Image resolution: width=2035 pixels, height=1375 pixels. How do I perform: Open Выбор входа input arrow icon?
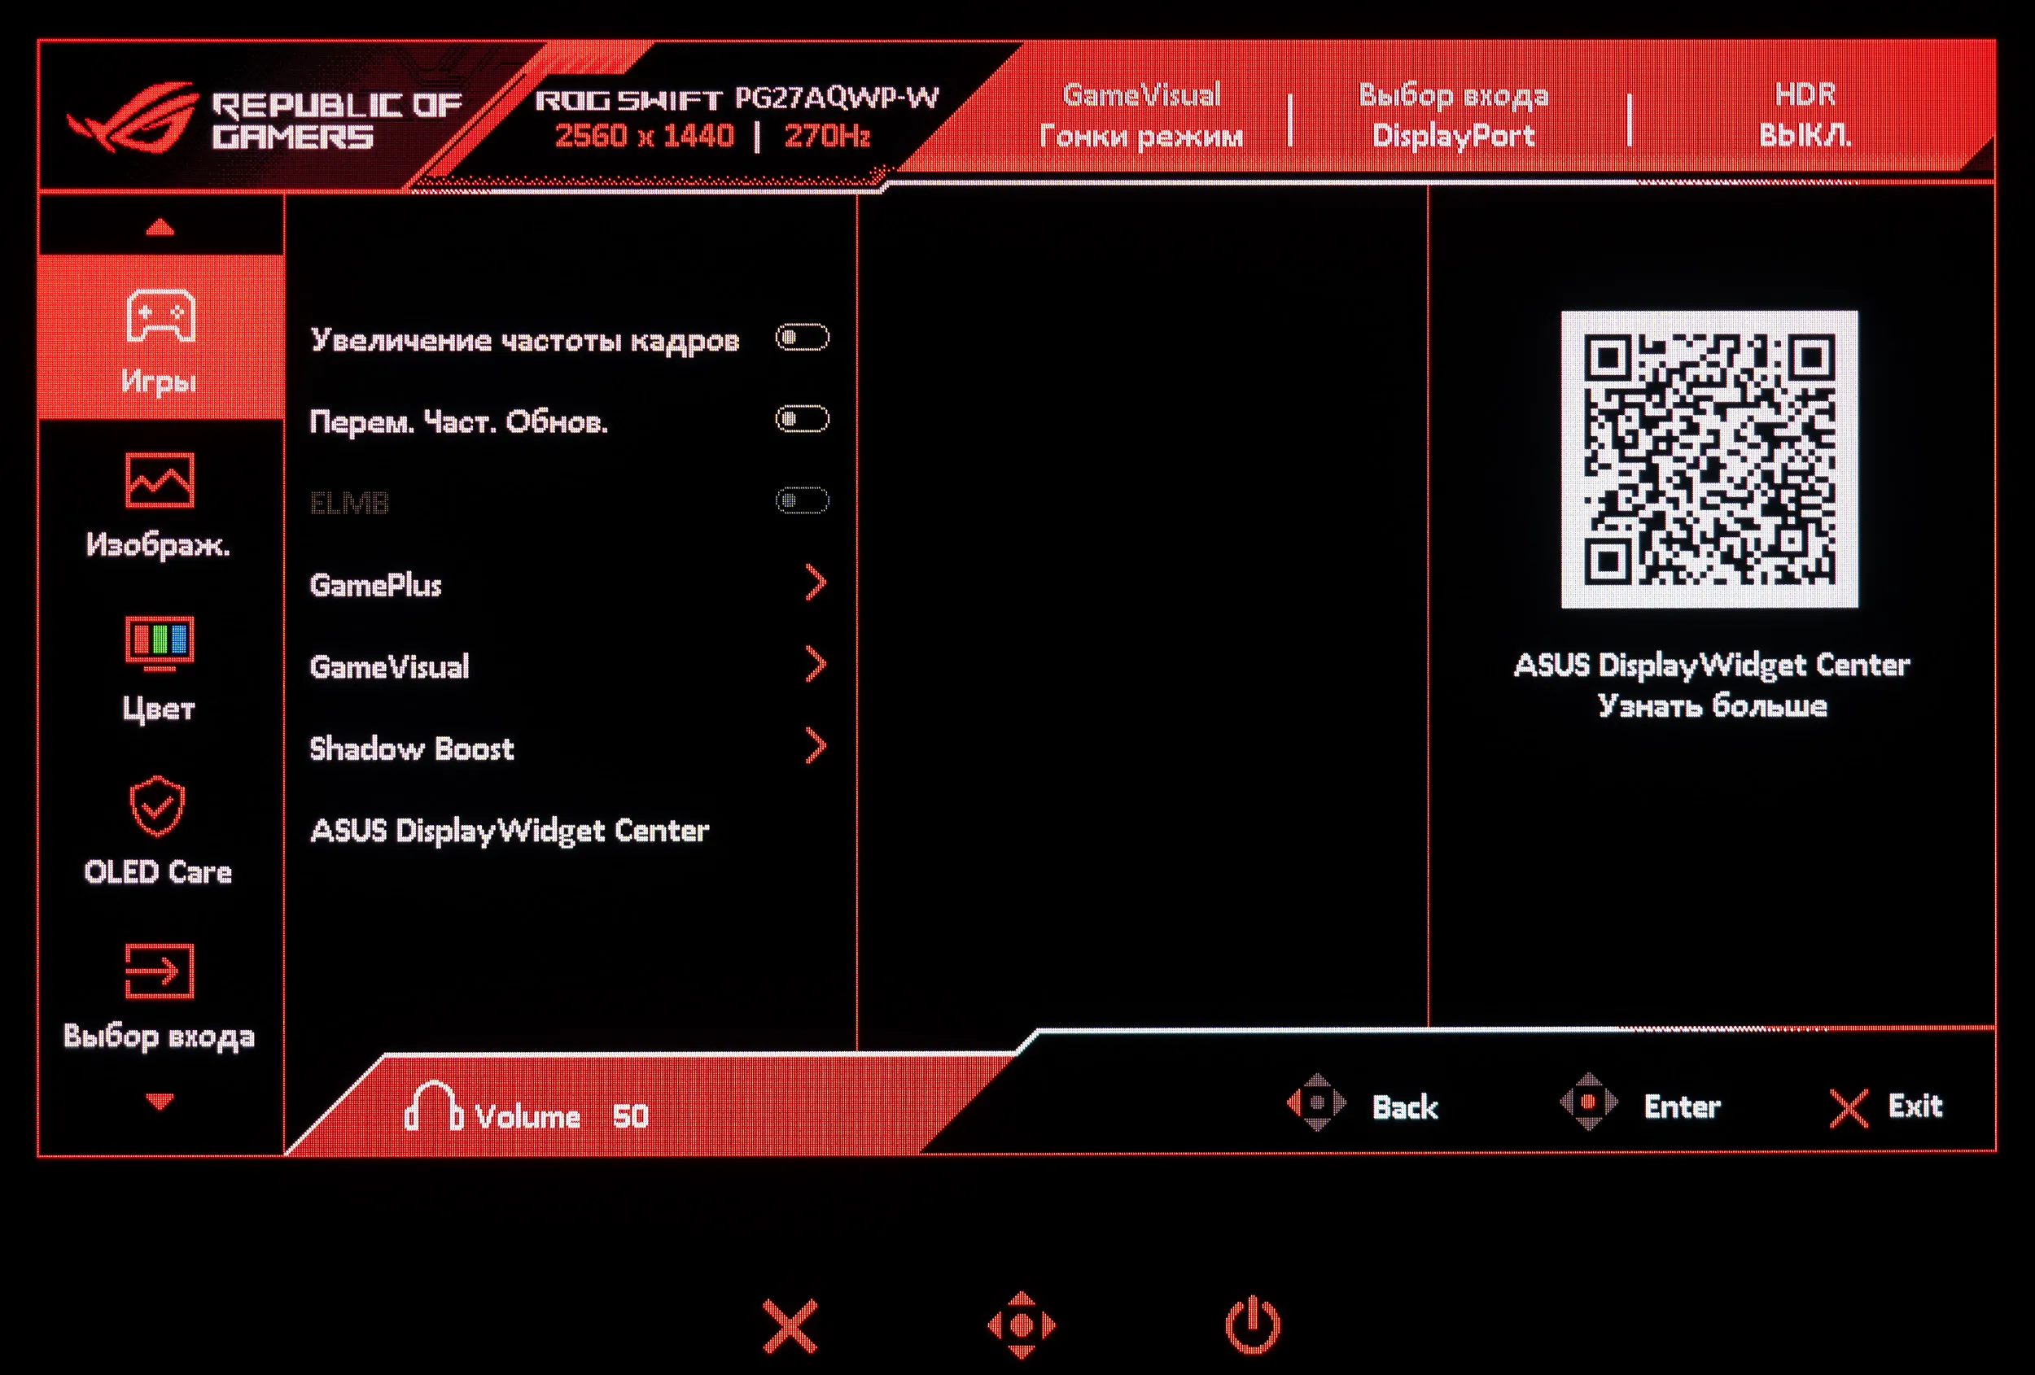(x=160, y=970)
